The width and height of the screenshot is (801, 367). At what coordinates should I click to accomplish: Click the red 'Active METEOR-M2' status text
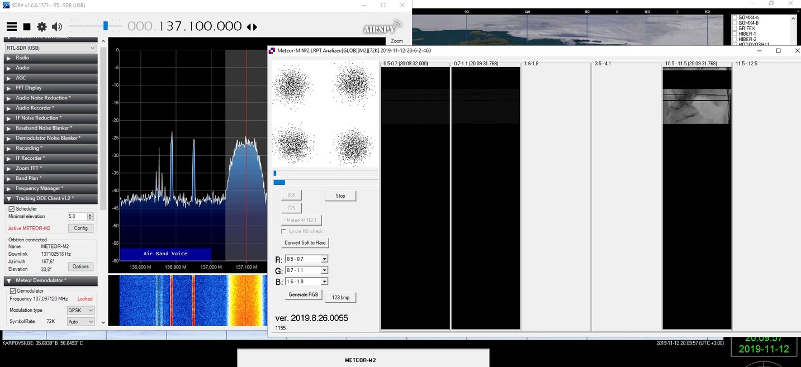pos(29,228)
